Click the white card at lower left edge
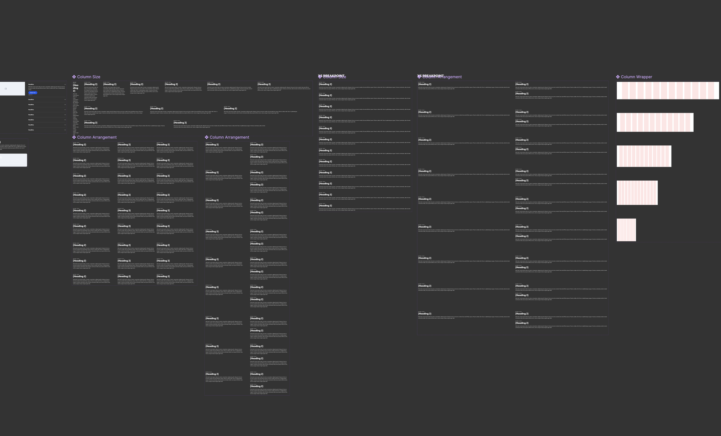Viewport: 721px width, 436px height. [x=14, y=160]
